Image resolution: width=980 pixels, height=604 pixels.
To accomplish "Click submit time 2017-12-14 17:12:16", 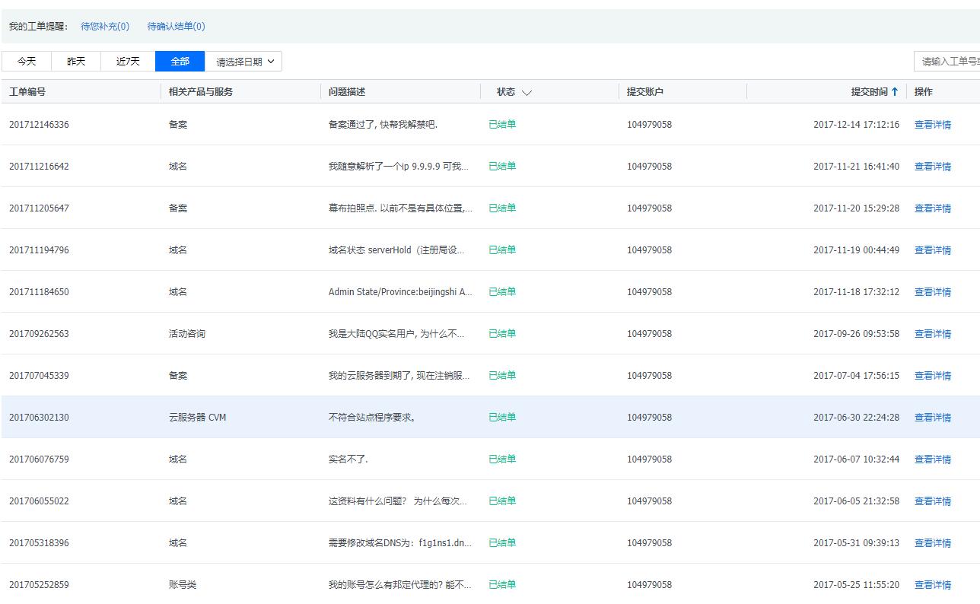I will tap(856, 125).
